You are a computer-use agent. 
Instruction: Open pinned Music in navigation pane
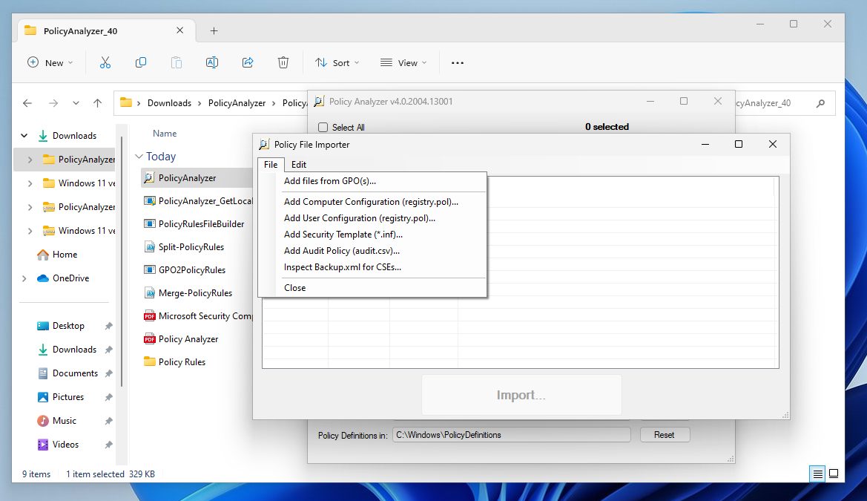coord(57,422)
